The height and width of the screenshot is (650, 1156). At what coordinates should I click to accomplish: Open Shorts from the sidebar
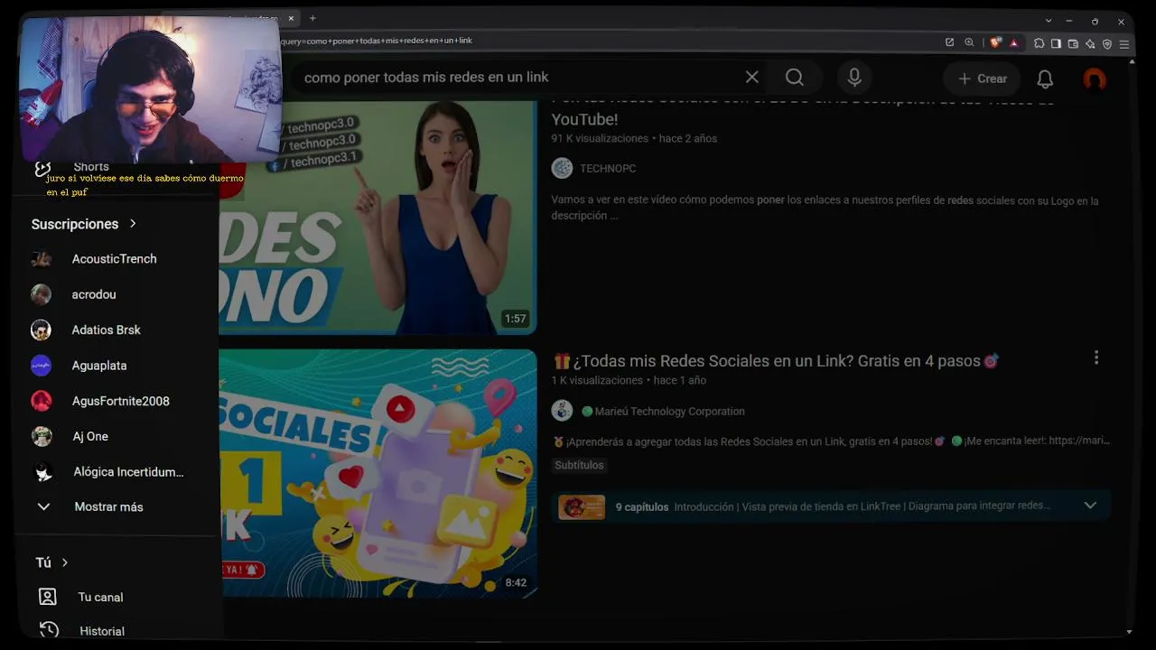(x=90, y=167)
